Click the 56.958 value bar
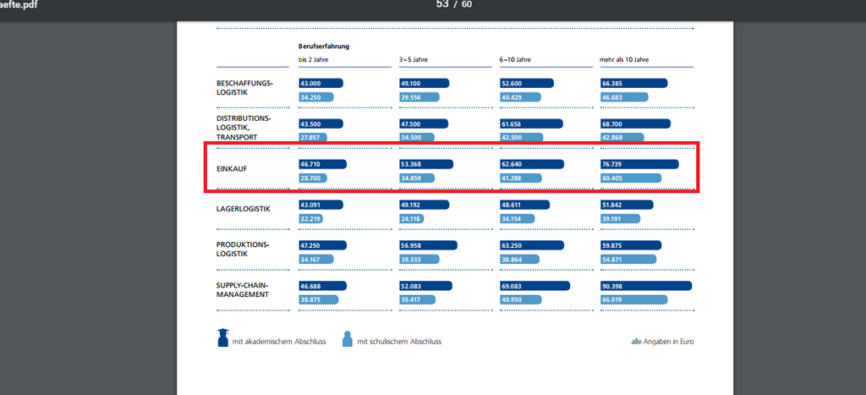Screen dimensions: 866x395 [x=429, y=244]
